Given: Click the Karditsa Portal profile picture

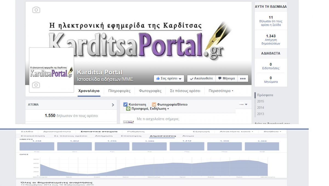Looking at the screenshot, I should tap(52, 70).
